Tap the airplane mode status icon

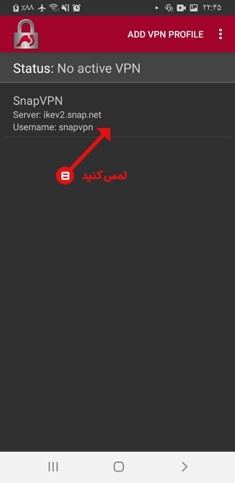pos(42,8)
